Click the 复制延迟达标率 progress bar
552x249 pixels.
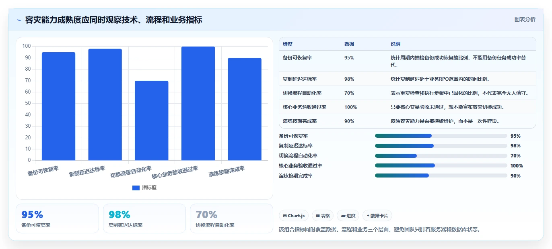pyautogui.click(x=441, y=146)
